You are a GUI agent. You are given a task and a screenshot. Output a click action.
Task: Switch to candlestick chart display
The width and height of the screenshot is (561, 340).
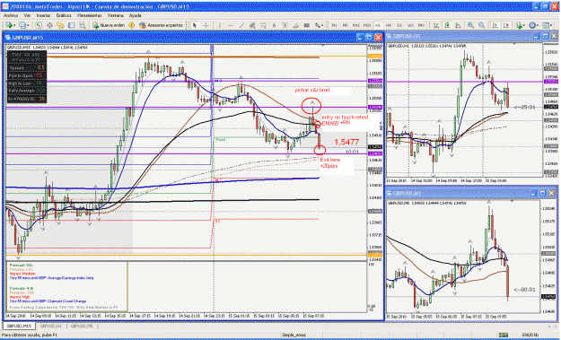tap(447, 25)
